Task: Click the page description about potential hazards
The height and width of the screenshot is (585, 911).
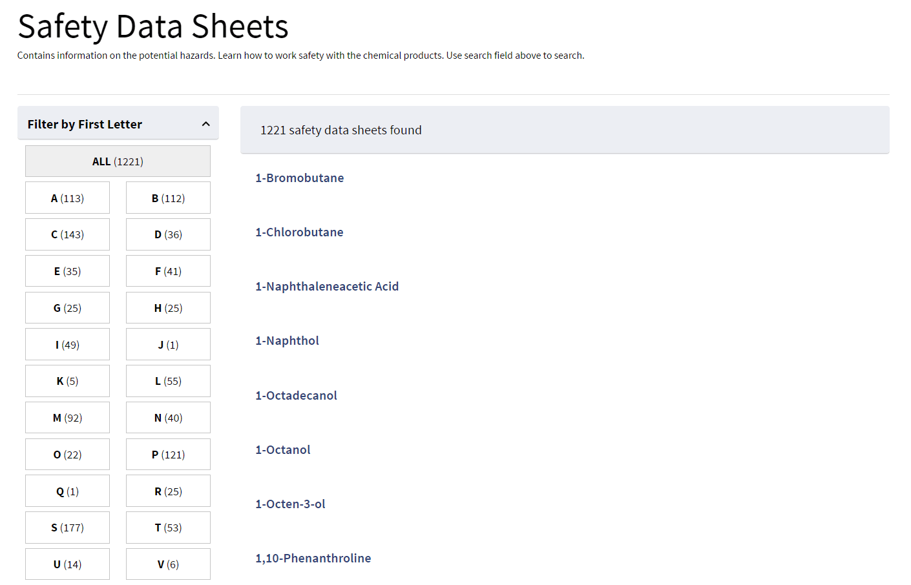Action: (301, 56)
